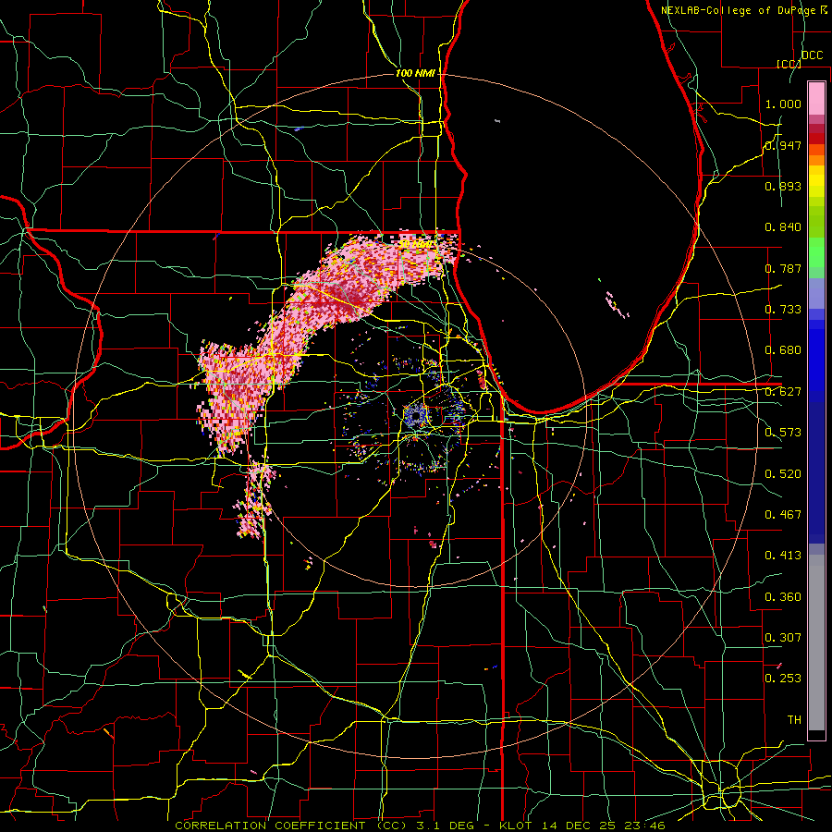Select the 0.680 scale value
This screenshot has height=832, width=832.
(x=783, y=350)
